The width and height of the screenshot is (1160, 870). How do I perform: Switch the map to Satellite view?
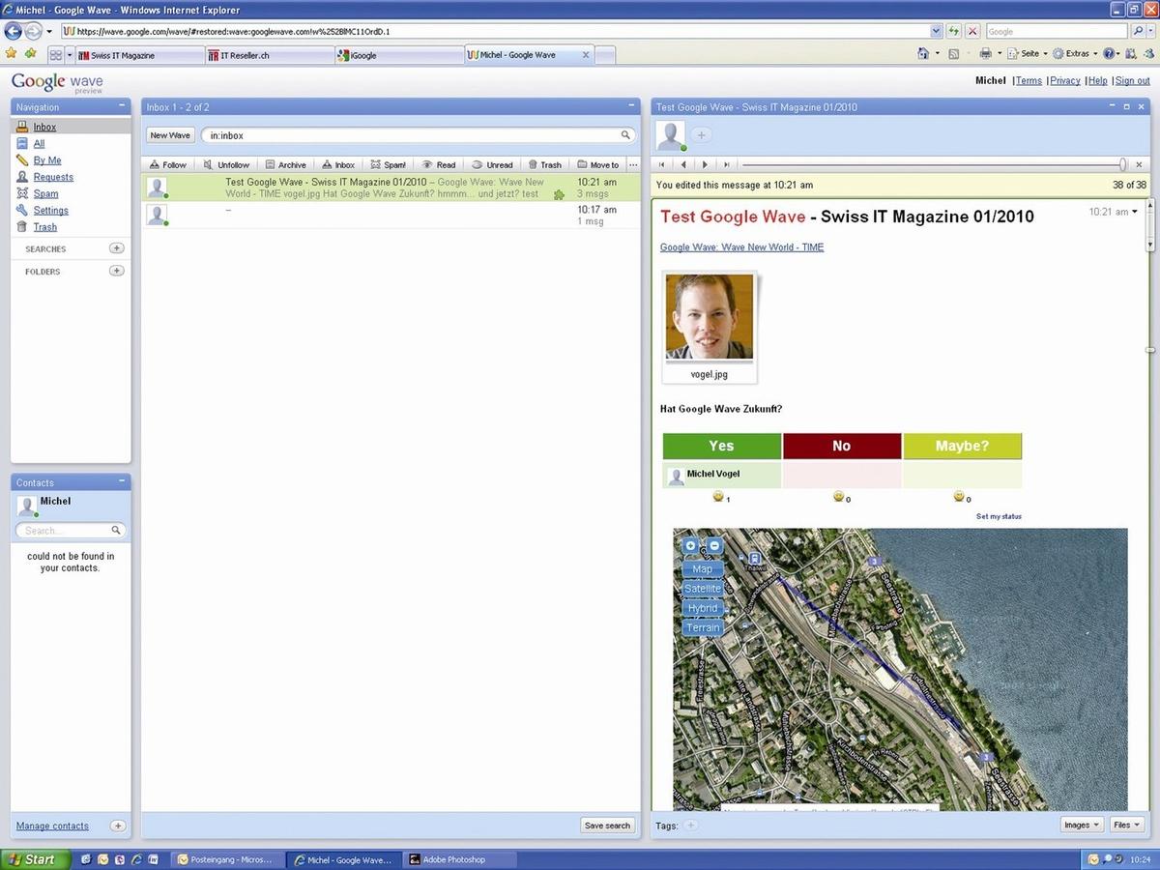point(703,589)
